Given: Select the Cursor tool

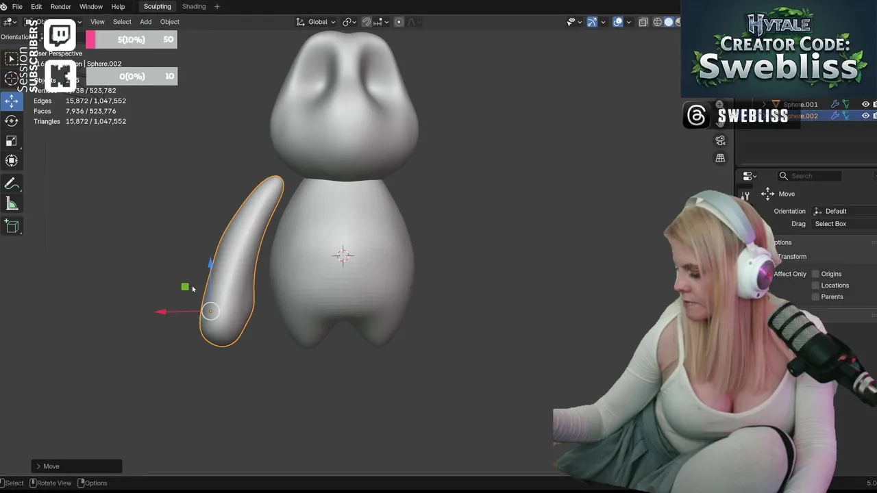Looking at the screenshot, I should click(x=12, y=79).
